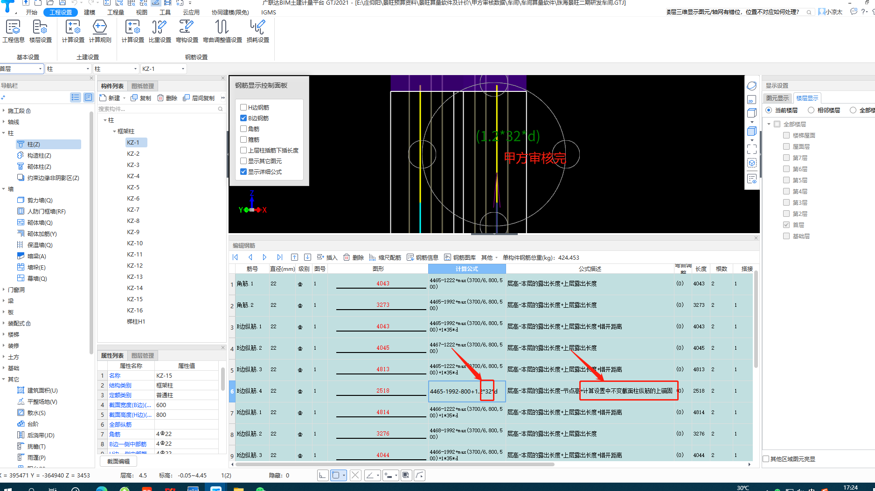Select 柱(Z) in navigation tree
This screenshot has height=491, width=875.
click(48, 145)
